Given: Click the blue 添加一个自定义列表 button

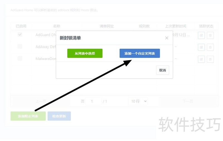Looking at the screenshot, I should pyautogui.click(x=140, y=53).
